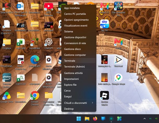
Task: Open File Explorer from the taskbar
Action: pyautogui.click(x=87, y=119)
